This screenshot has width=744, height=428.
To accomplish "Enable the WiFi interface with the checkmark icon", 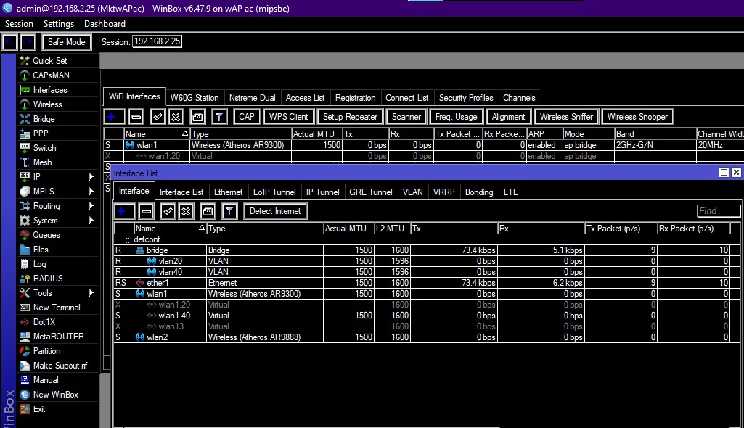I will pos(158,117).
